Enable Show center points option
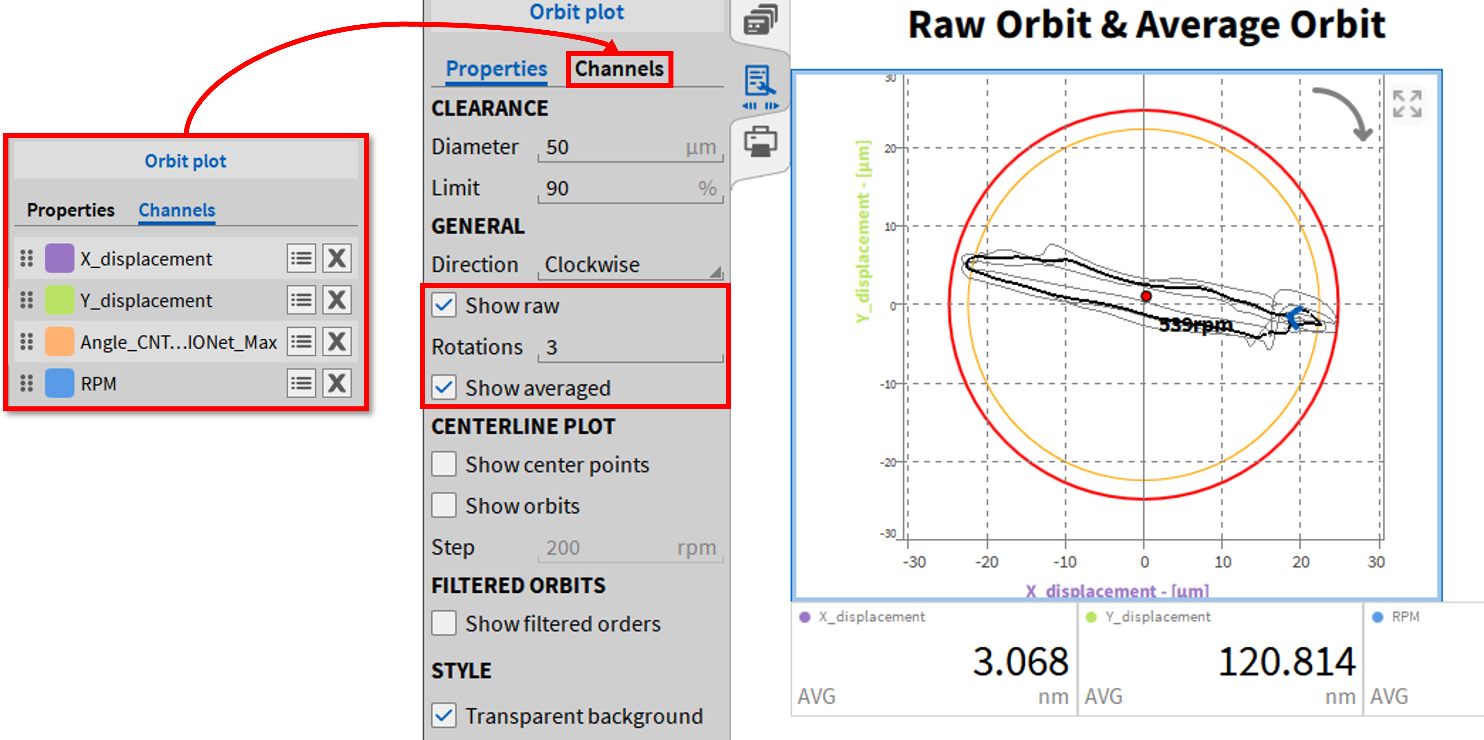Screen dimensions: 1484x740 (x=444, y=464)
